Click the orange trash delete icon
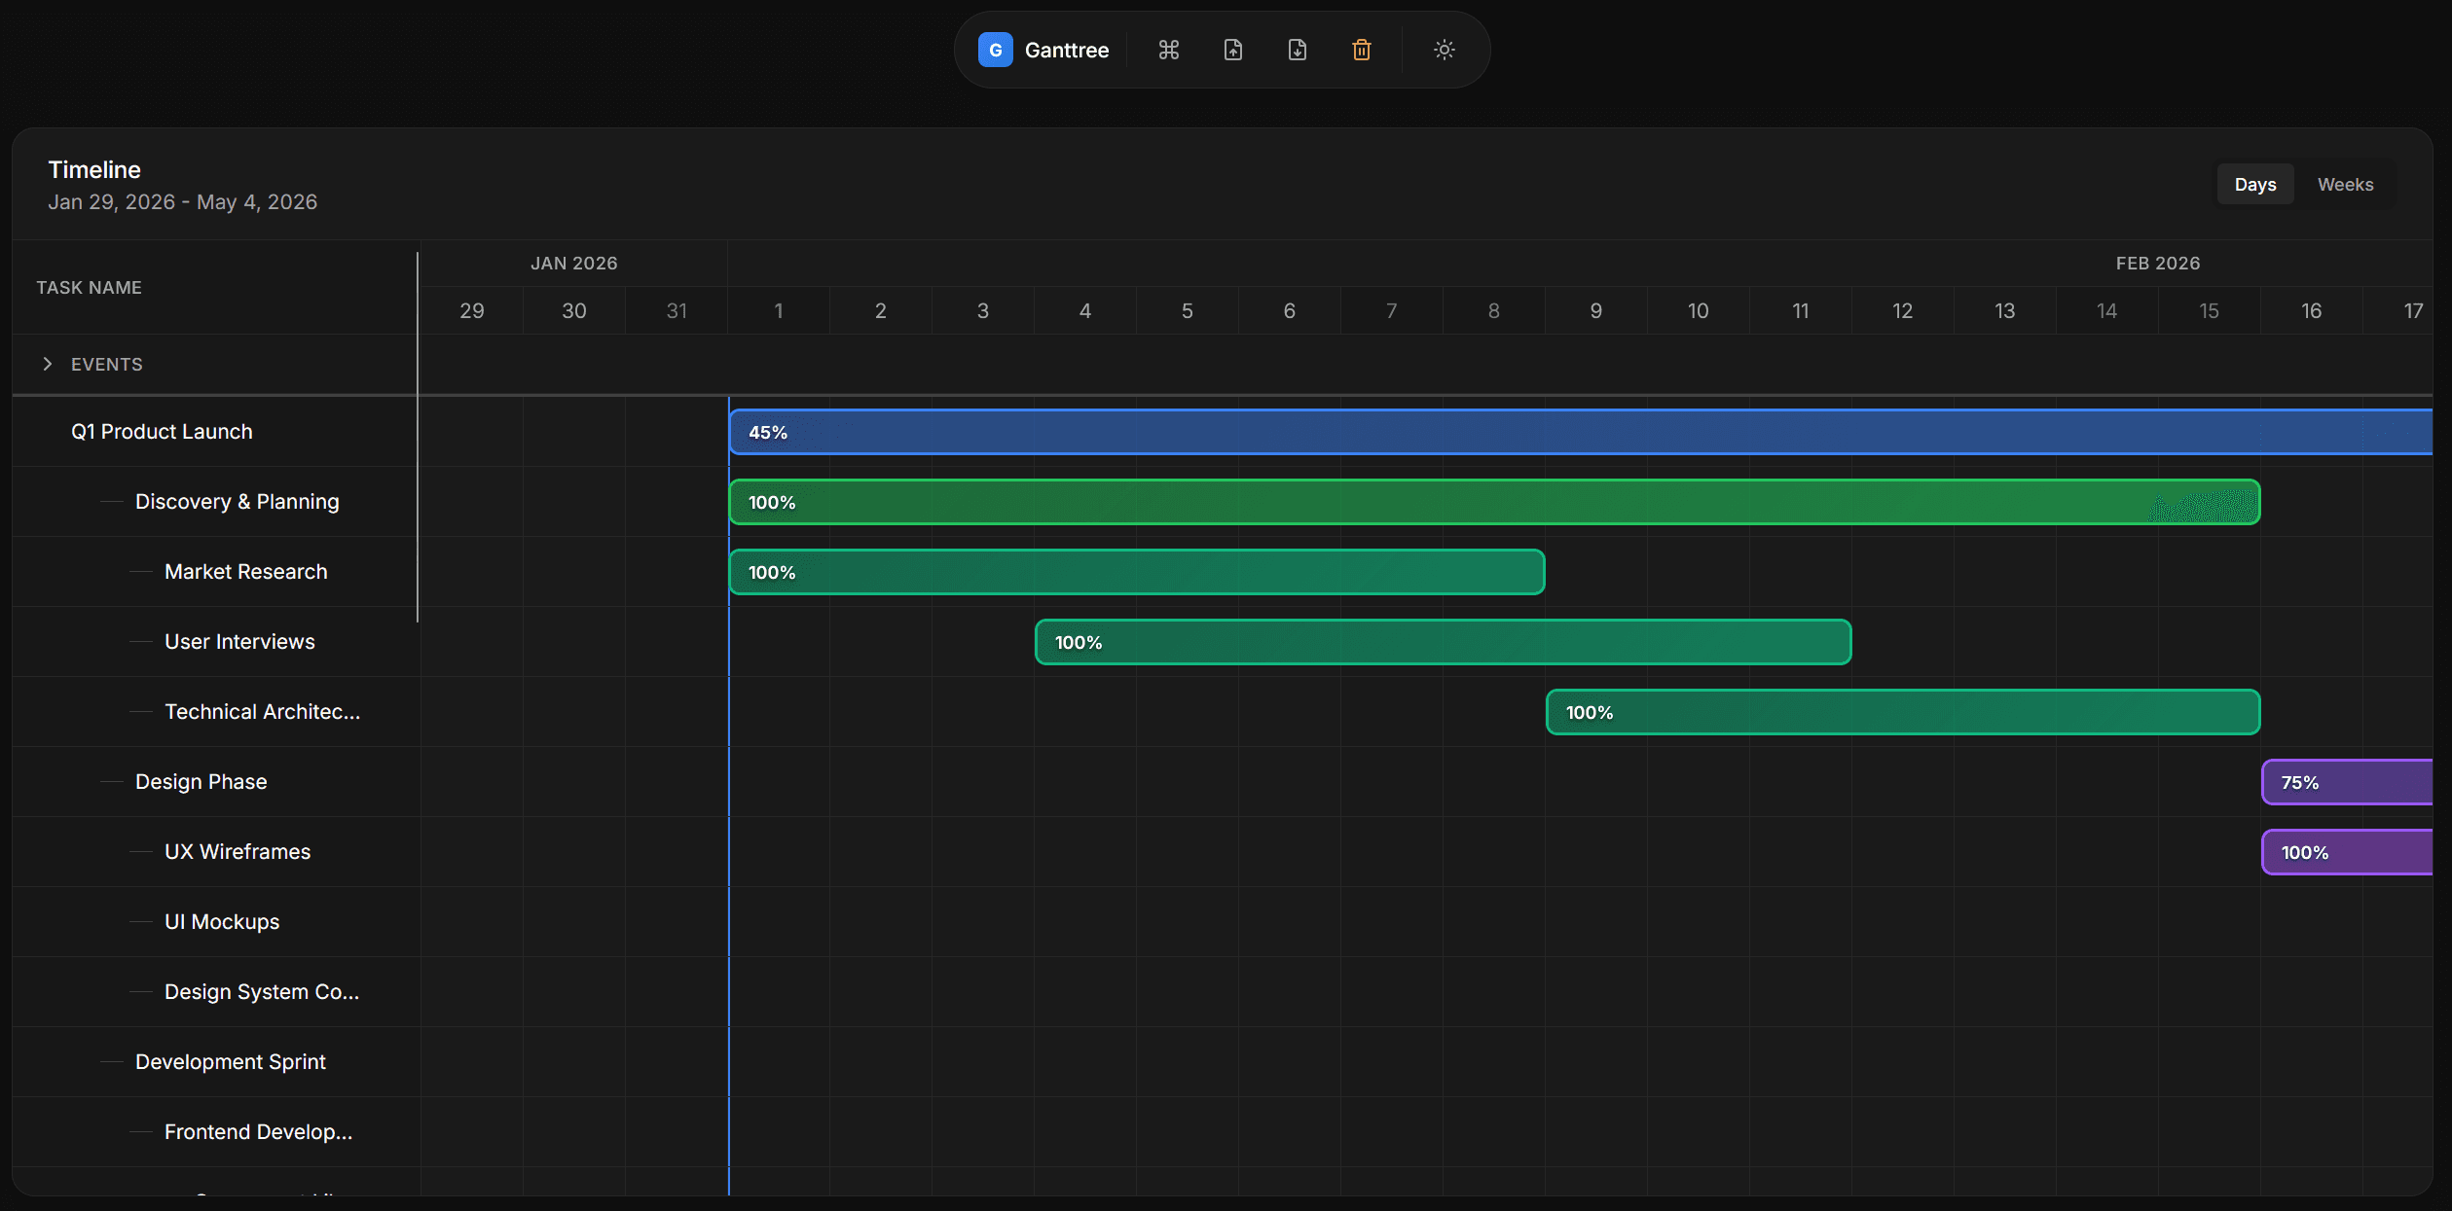Viewport: 2452px width, 1211px height. pos(1361,49)
